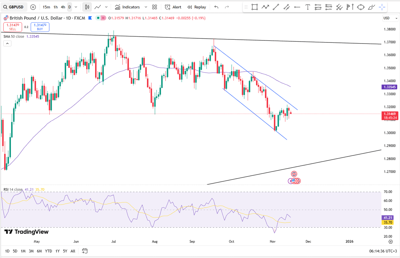Click the current price label on scale
Screen dimensions: 400x258
(390, 115)
